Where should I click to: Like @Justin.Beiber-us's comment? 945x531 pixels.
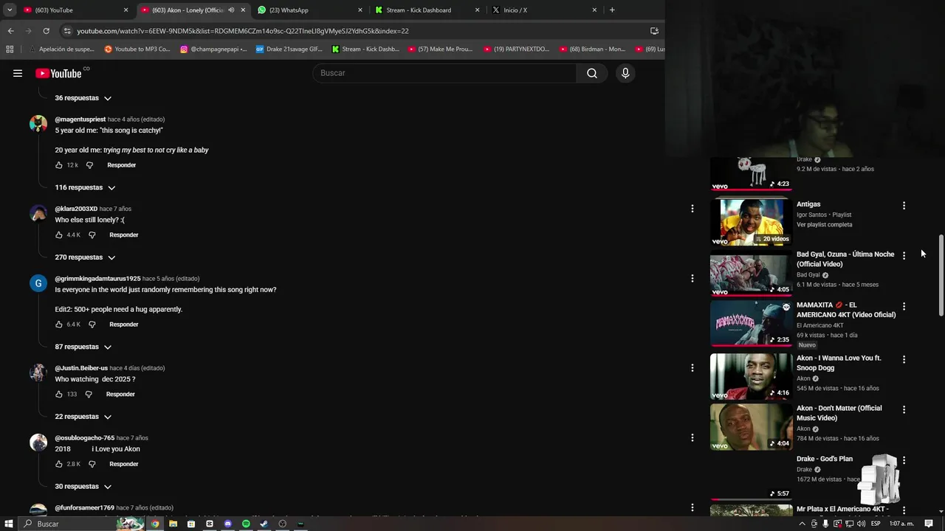[x=59, y=395]
